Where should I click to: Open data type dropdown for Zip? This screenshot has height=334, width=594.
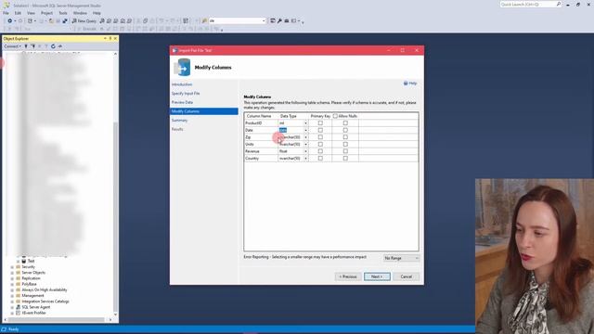[x=305, y=137]
